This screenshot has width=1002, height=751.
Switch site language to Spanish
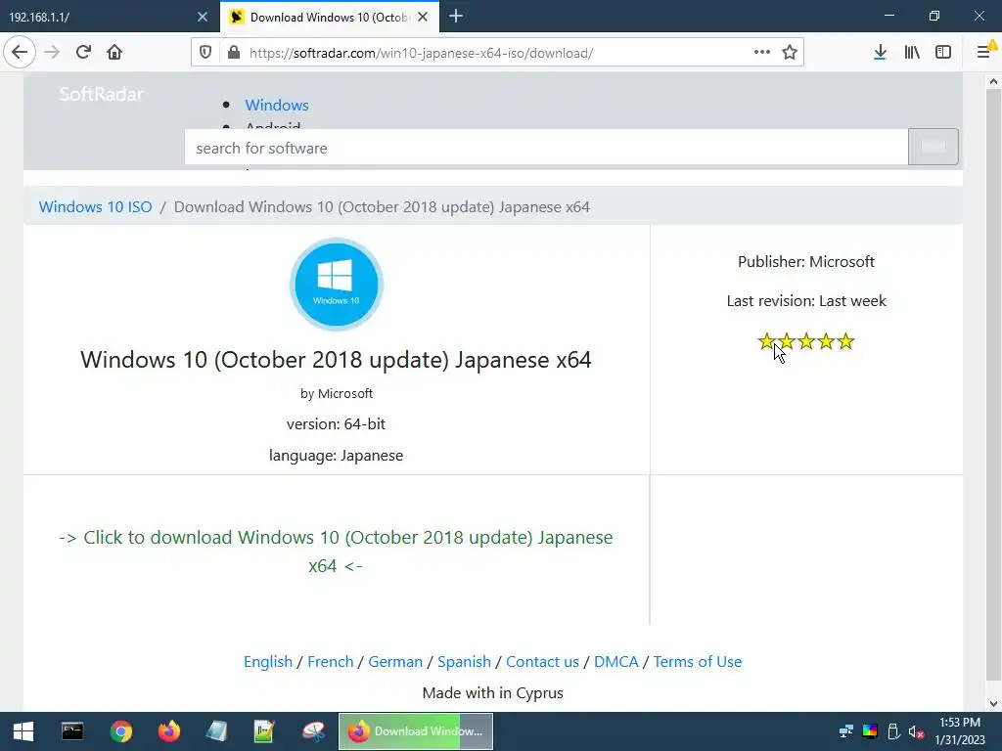pyautogui.click(x=464, y=662)
